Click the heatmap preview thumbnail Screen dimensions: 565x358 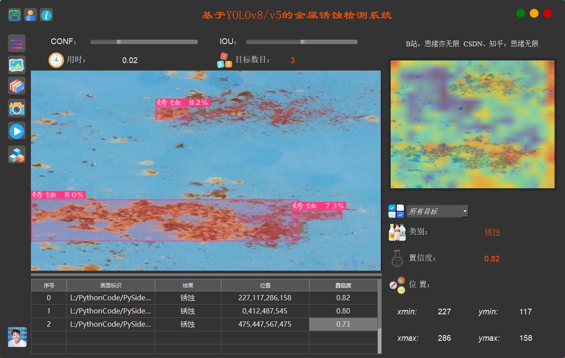click(x=472, y=125)
